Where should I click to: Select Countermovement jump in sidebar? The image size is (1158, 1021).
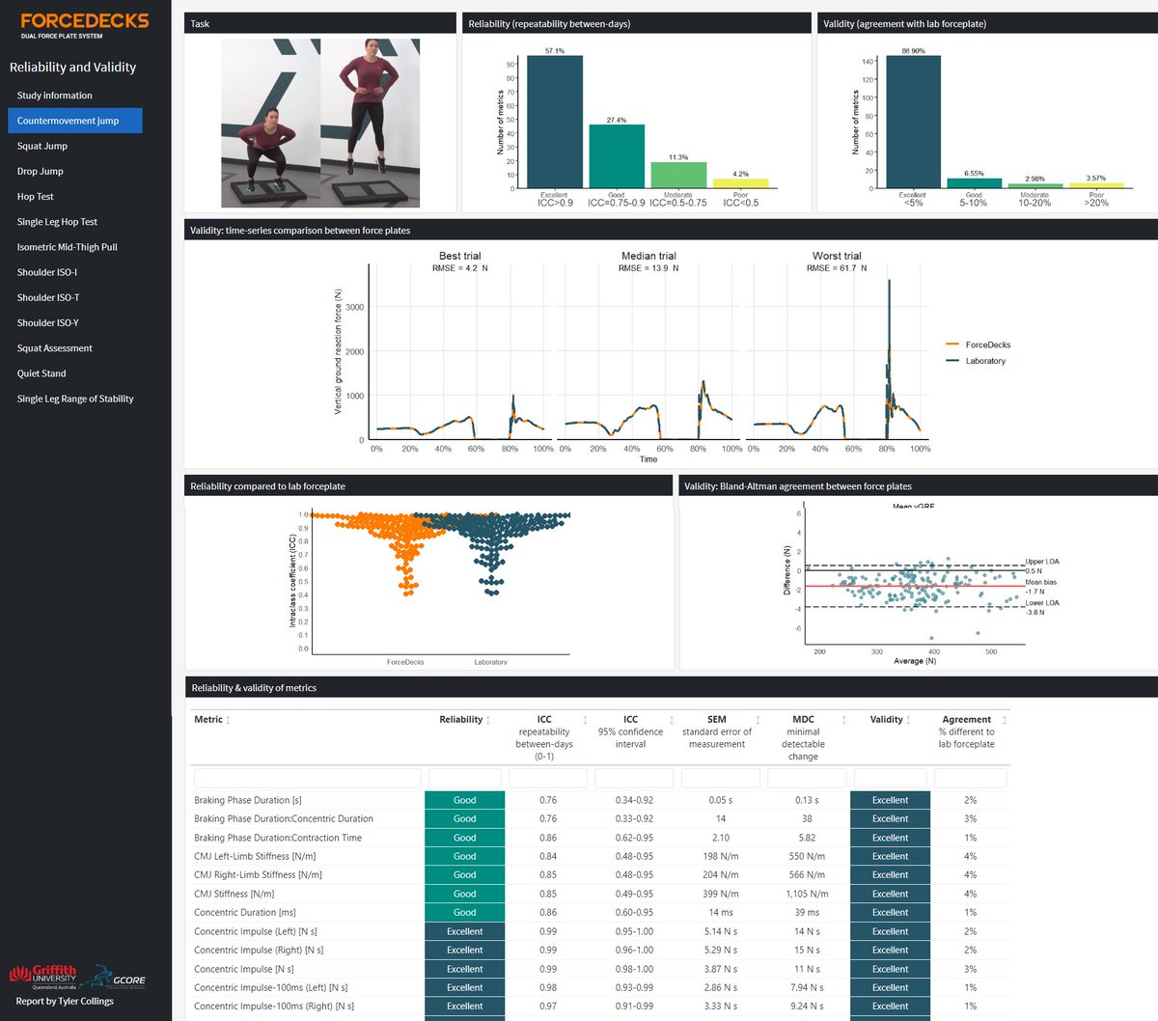tap(75, 121)
